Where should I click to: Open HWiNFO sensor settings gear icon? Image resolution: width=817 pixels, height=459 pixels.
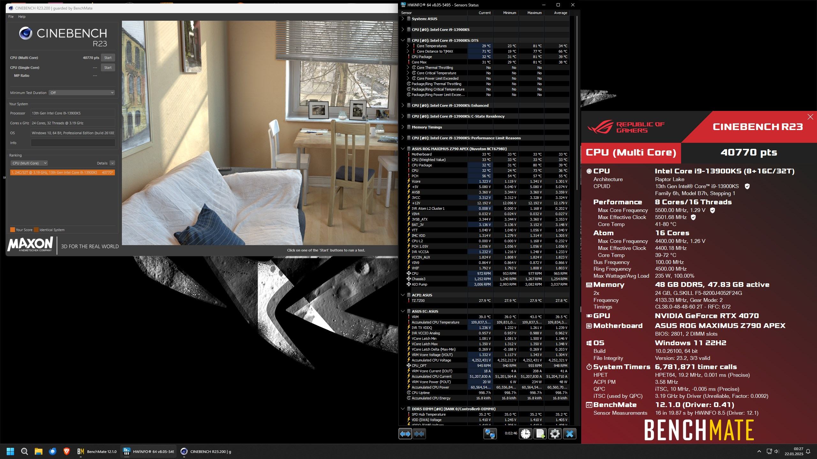click(x=555, y=434)
